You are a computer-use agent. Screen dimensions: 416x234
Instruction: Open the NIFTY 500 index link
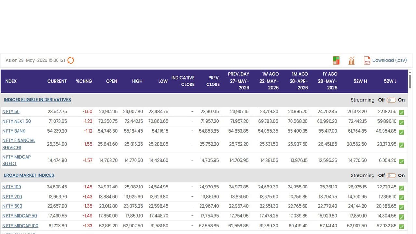(x=12, y=206)
